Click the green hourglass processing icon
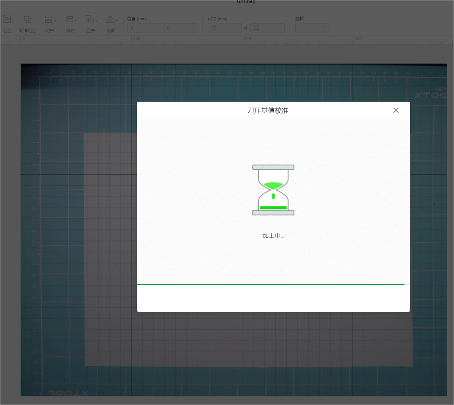Screen dimensions: 454x405 pyautogui.click(x=273, y=190)
